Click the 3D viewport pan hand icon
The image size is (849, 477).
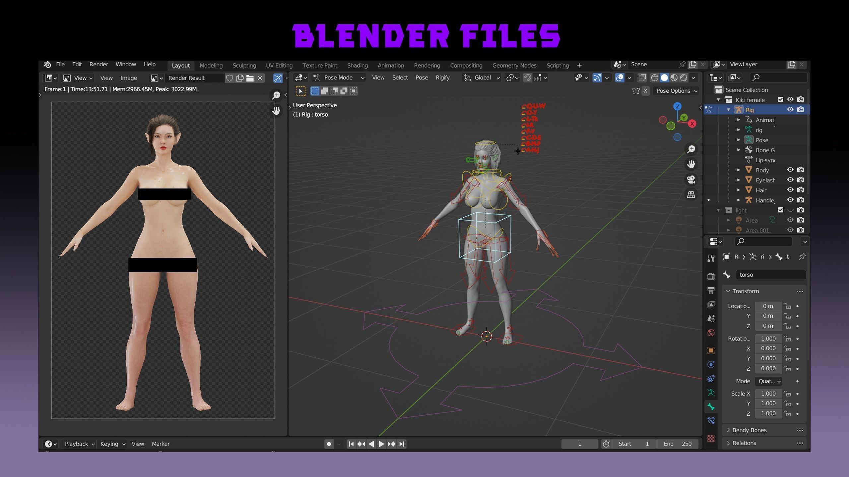pyautogui.click(x=691, y=164)
